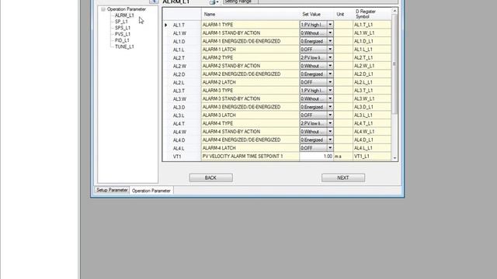
Task: Select PVS_L1 in the parameter tree
Action: (x=123, y=34)
